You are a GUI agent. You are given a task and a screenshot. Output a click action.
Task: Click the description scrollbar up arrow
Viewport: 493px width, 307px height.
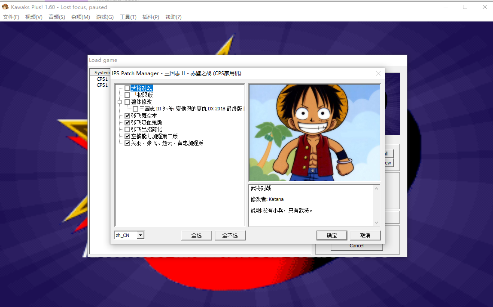click(x=376, y=188)
